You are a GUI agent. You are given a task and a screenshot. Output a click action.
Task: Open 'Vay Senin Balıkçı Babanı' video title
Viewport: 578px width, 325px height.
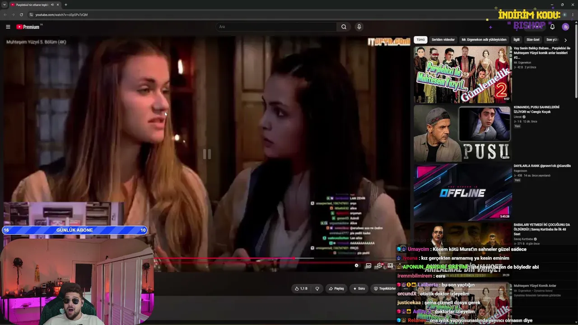[x=542, y=53]
